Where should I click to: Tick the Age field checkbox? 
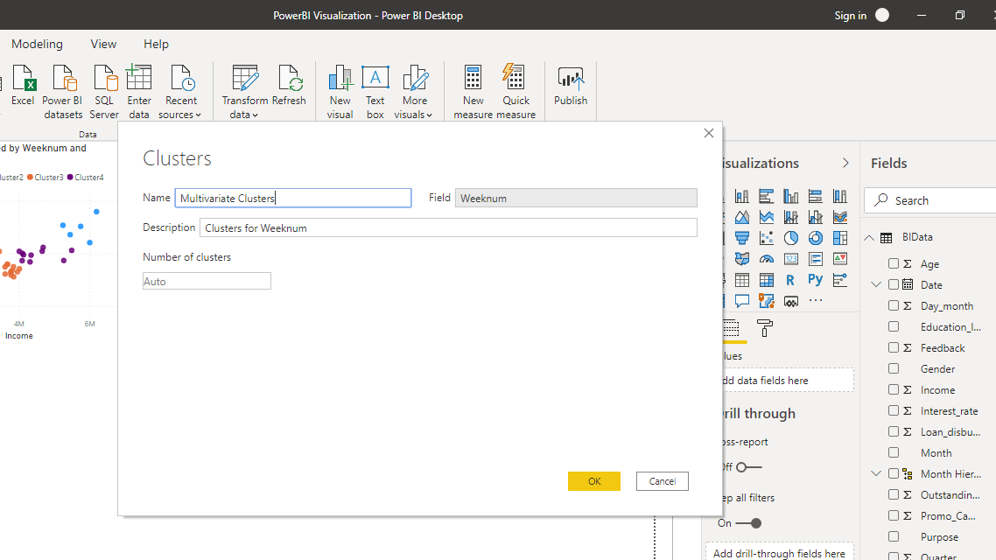(894, 263)
